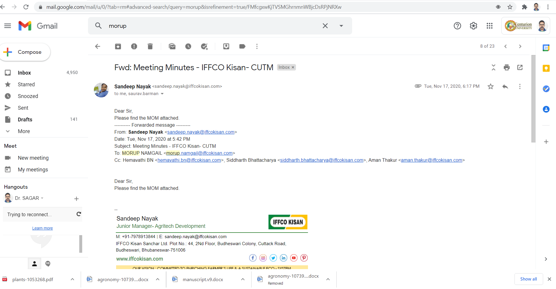This screenshot has width=556, height=289.
Task: Open the main menu hamburger icon
Action: [8, 26]
